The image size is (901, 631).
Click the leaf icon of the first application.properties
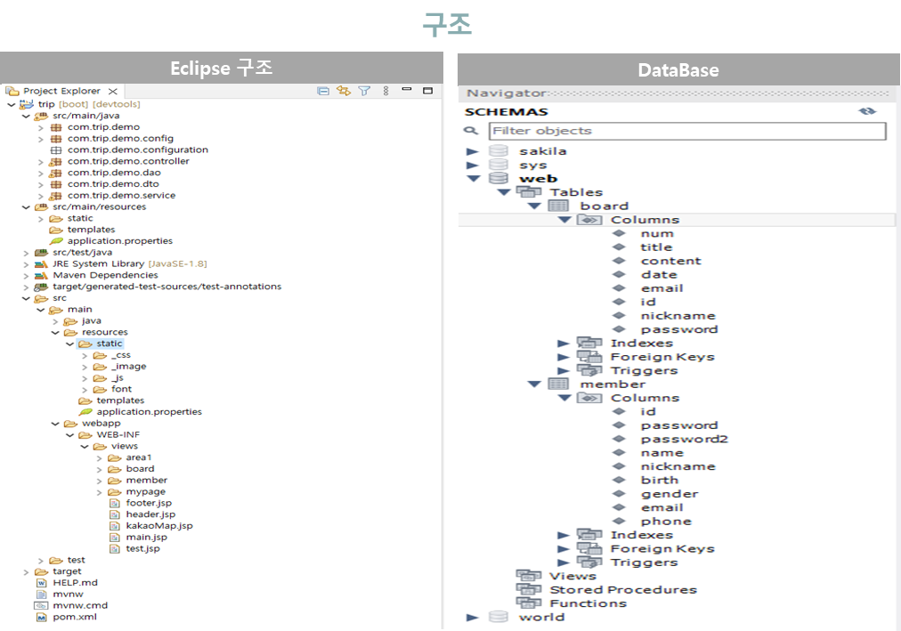click(56, 241)
